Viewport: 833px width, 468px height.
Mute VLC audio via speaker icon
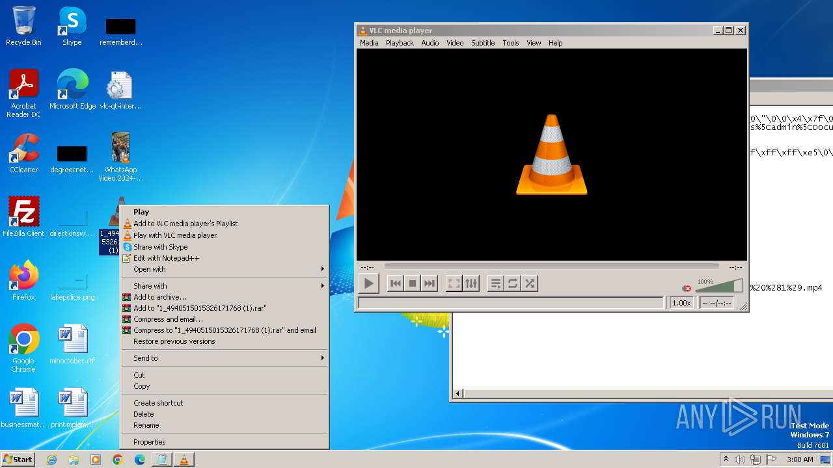(687, 288)
